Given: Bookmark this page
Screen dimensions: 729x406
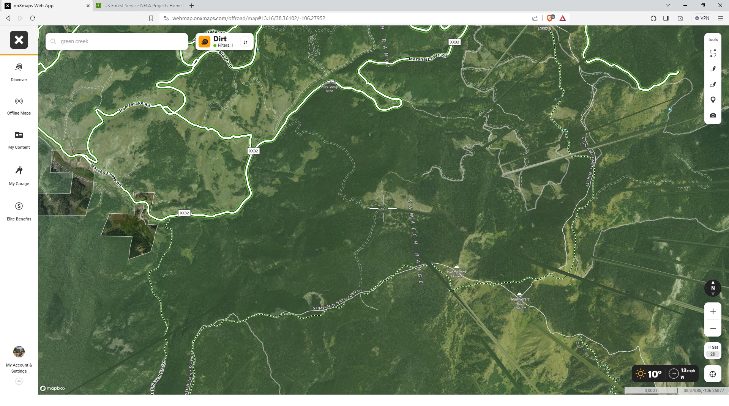Looking at the screenshot, I should click(151, 18).
